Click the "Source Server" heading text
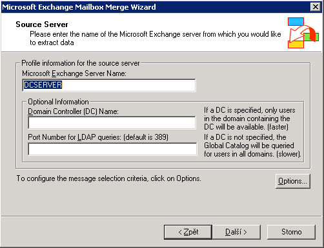324x248 pixels. 42,24
